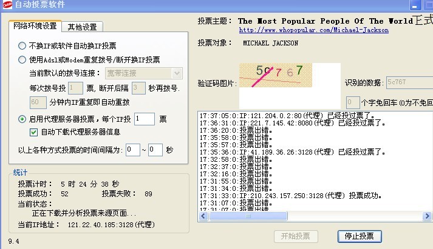Click the log list scrollbar down arrow
Screen dimensions: 433x249
[428, 217]
